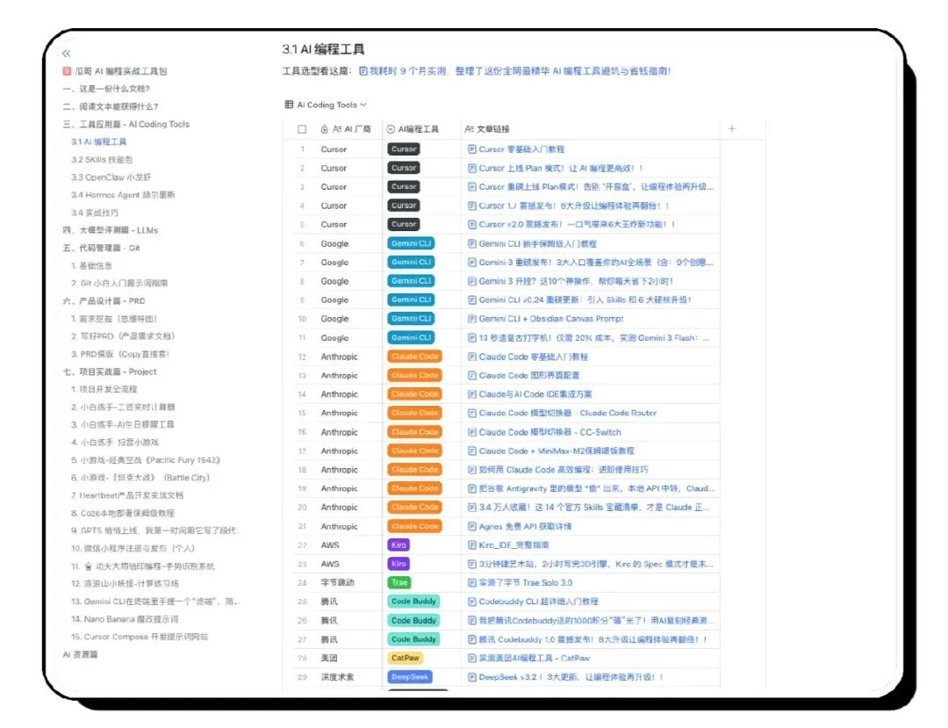The height and width of the screenshot is (728, 948).
Task: Click the yellow CatPaw tag
Action: pyautogui.click(x=405, y=658)
